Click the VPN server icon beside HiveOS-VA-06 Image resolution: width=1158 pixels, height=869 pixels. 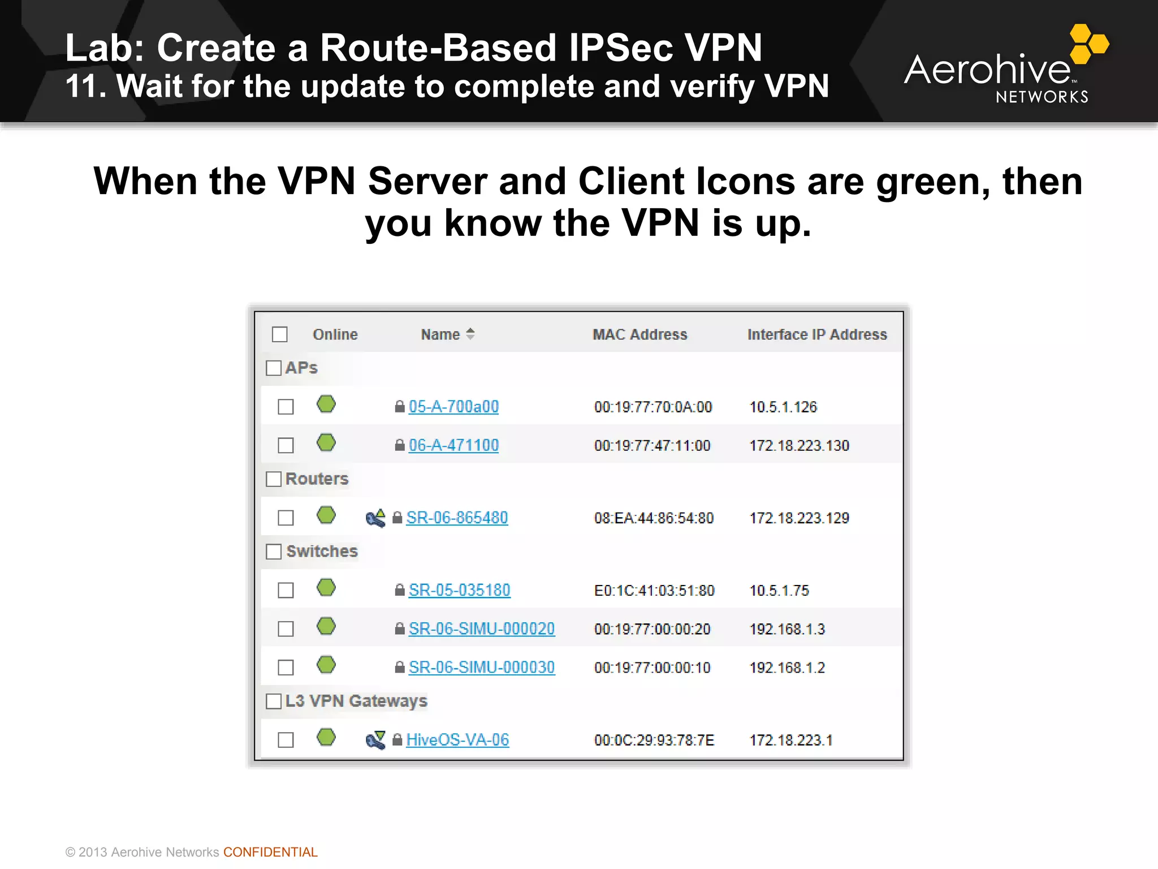coord(375,740)
